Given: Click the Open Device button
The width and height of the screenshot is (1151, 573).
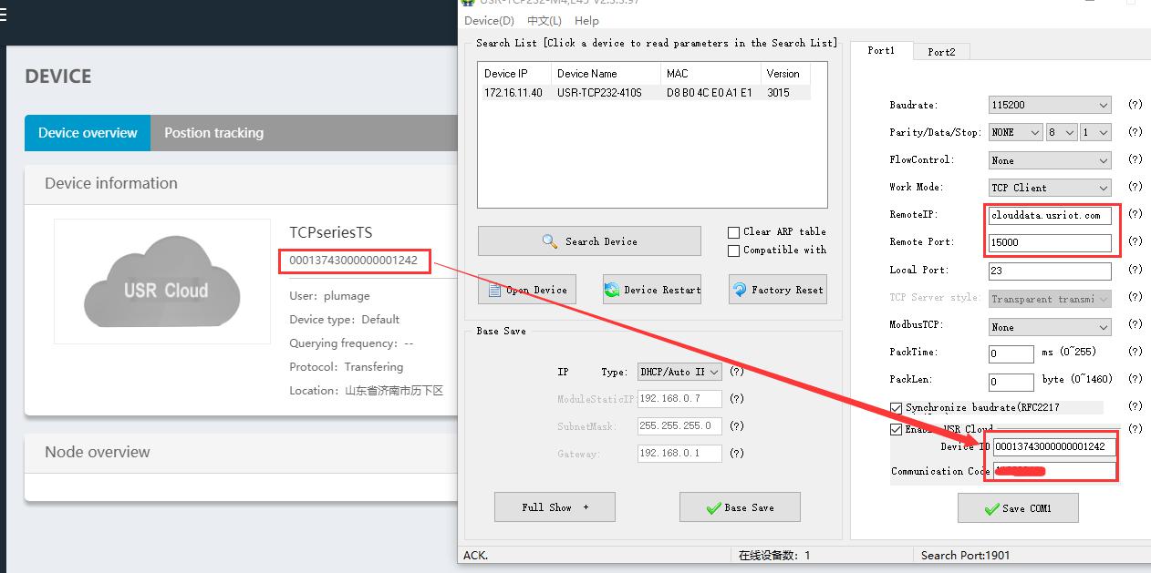Looking at the screenshot, I should pos(527,290).
